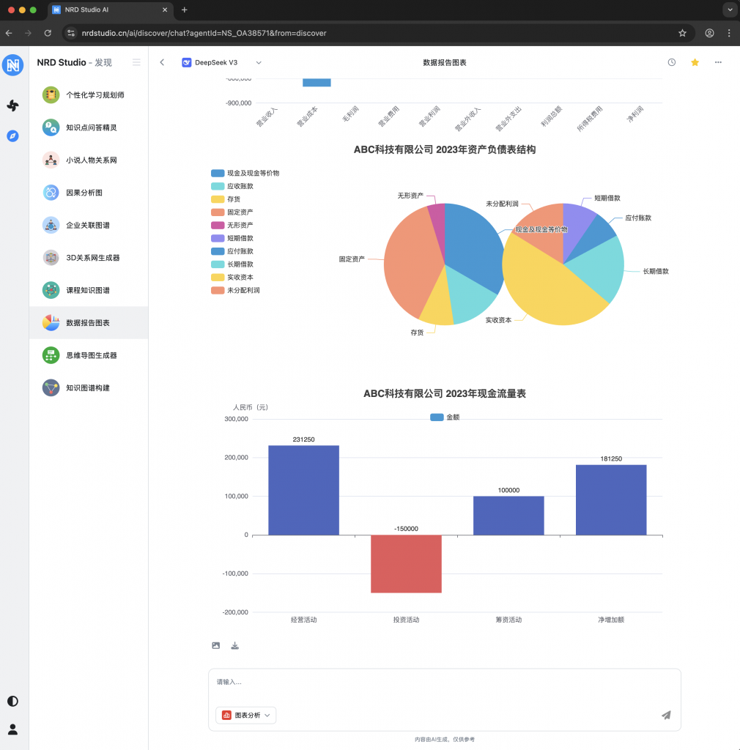The image size is (740, 750).
Task: Select 思维导图生成器 in the sidebar
Action: point(91,355)
